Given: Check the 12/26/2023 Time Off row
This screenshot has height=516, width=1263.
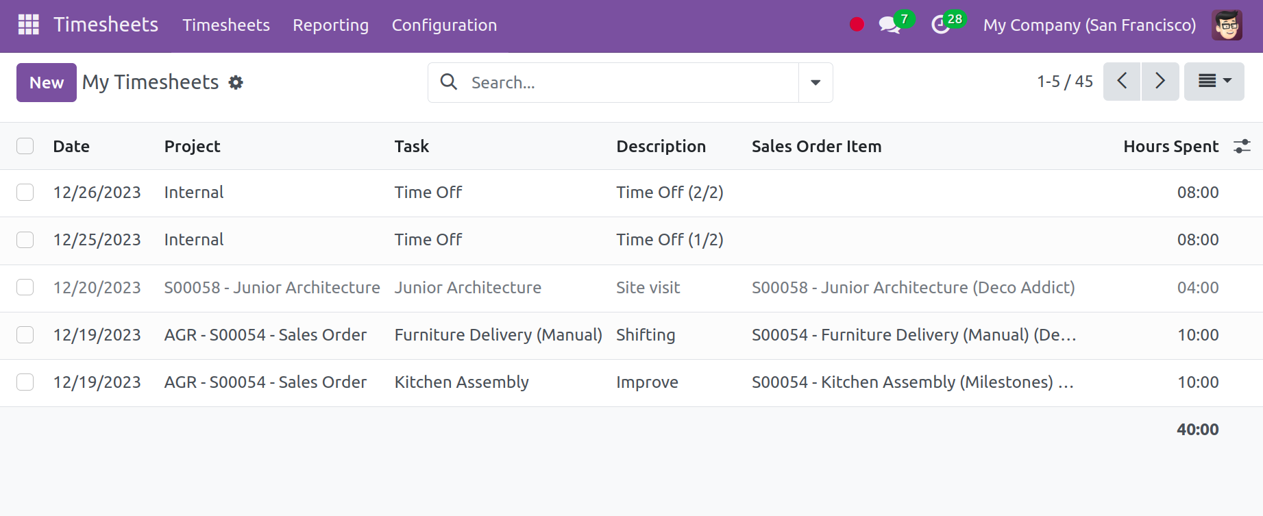Looking at the screenshot, I should coord(25,193).
